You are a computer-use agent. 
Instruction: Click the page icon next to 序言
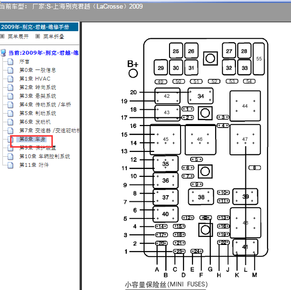point(11,61)
